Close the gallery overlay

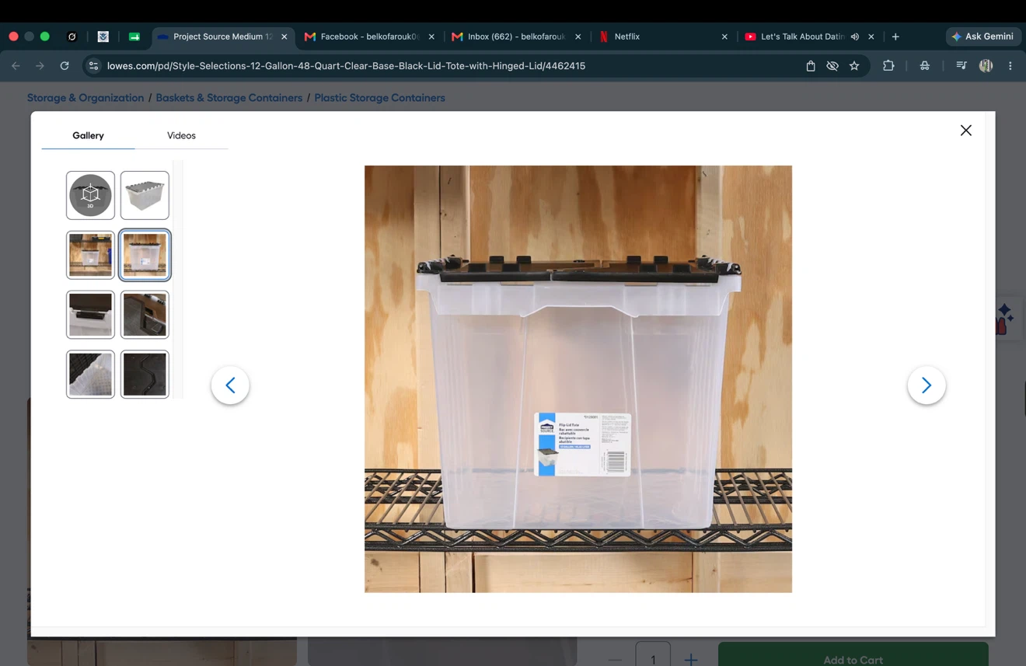(966, 131)
